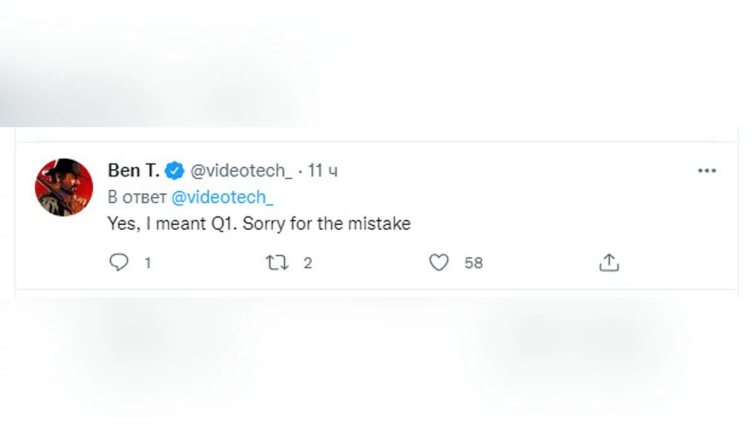Retweet this post using the arrows icon
Screen dimensions: 756x425
[x=277, y=263]
